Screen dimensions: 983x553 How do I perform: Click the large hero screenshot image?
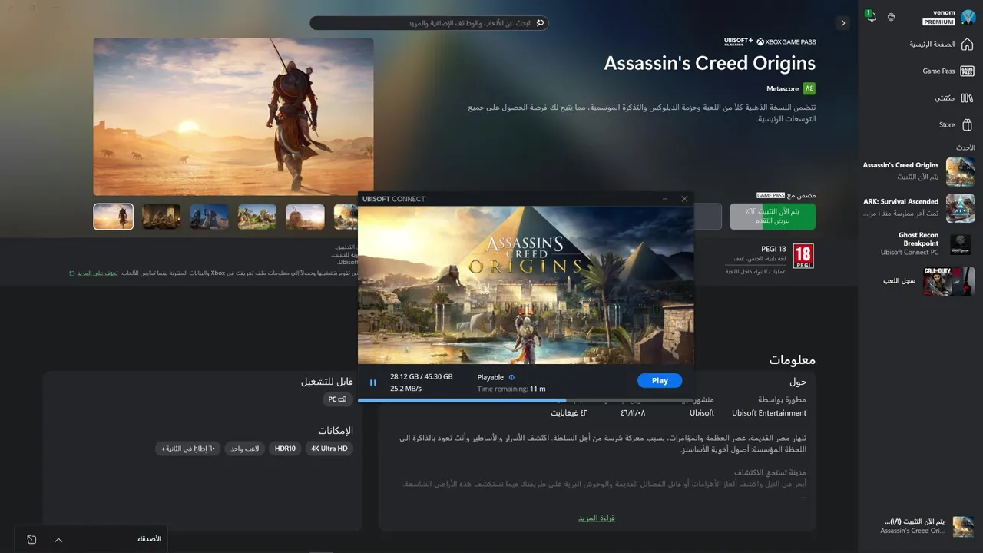[x=233, y=117]
